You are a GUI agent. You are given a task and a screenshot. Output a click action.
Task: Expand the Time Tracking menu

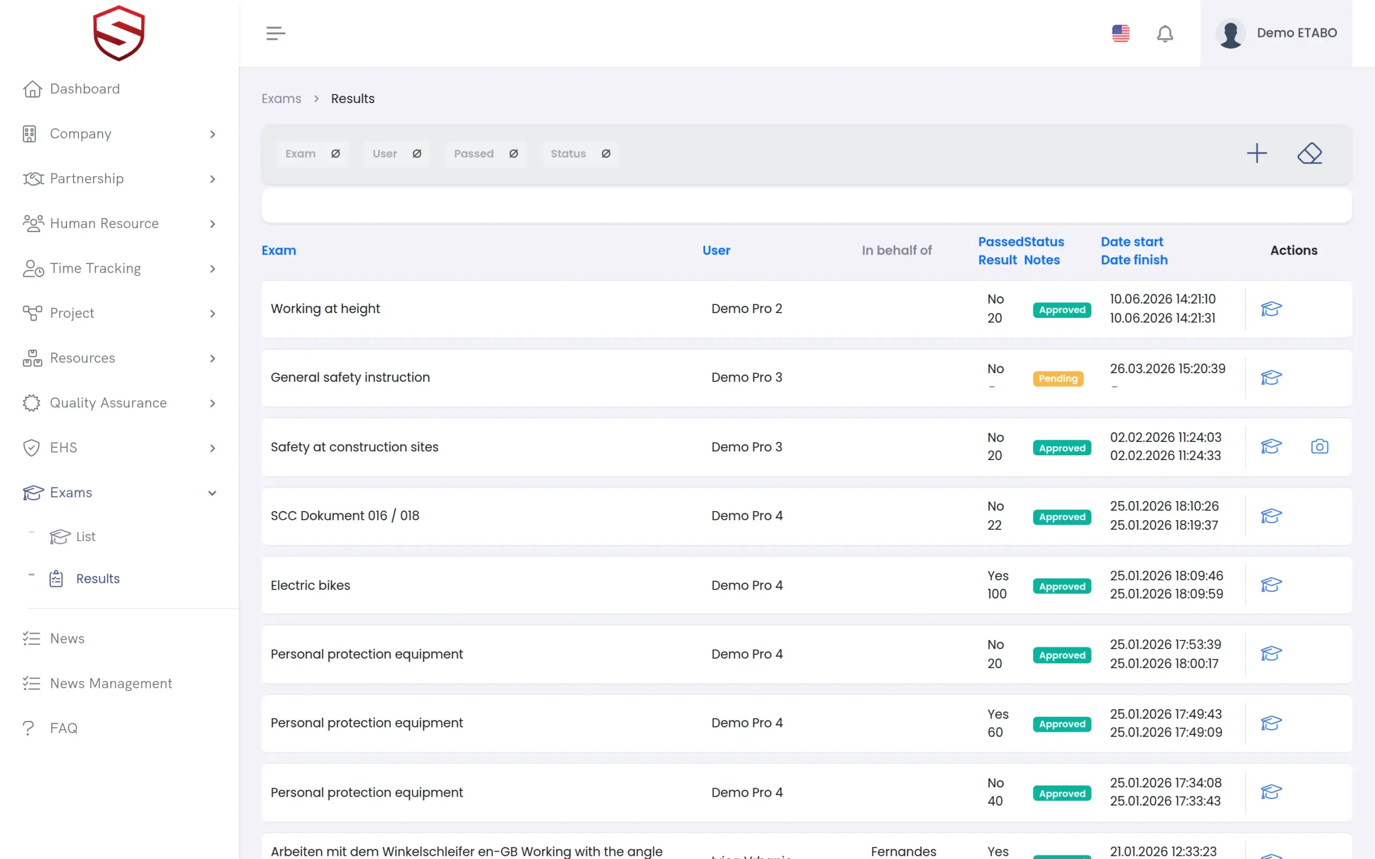[119, 269]
